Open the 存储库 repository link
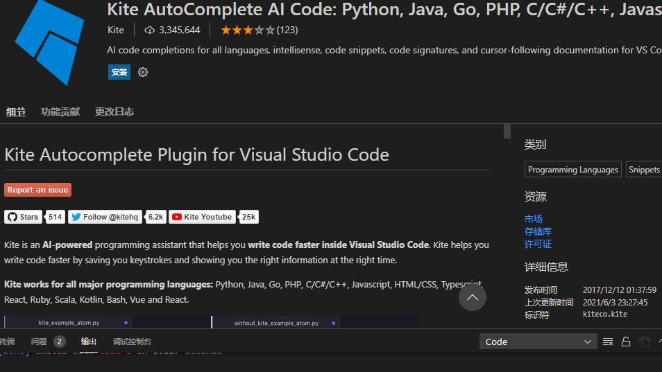662x372 pixels. coord(538,231)
